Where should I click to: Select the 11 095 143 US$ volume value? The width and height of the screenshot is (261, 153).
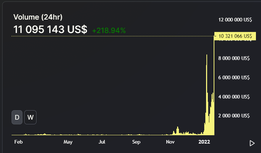[50, 29]
